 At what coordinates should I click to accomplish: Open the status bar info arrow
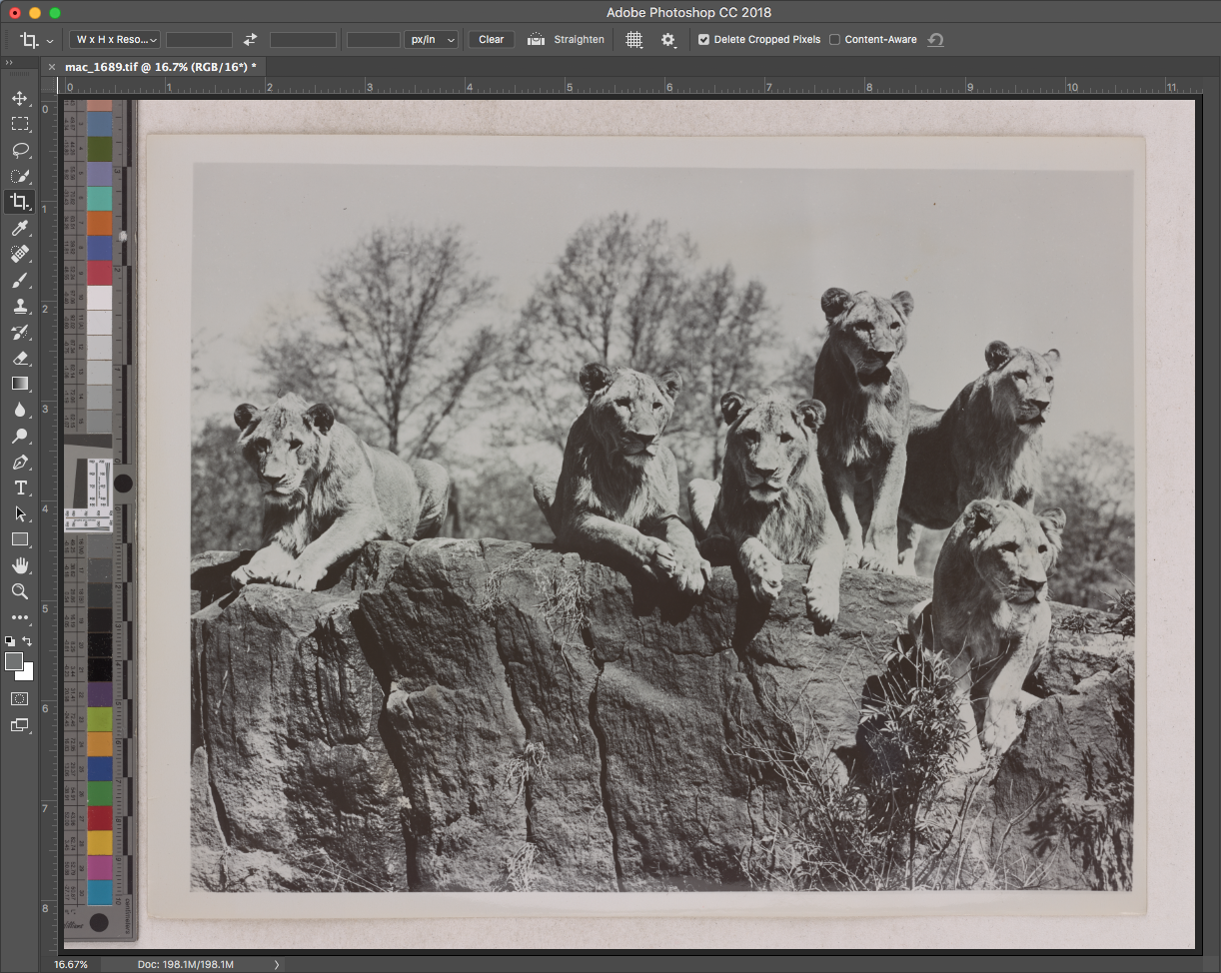click(277, 965)
